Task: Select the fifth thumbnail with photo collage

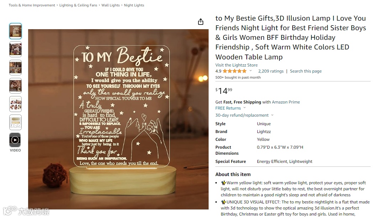Action: point(15,104)
